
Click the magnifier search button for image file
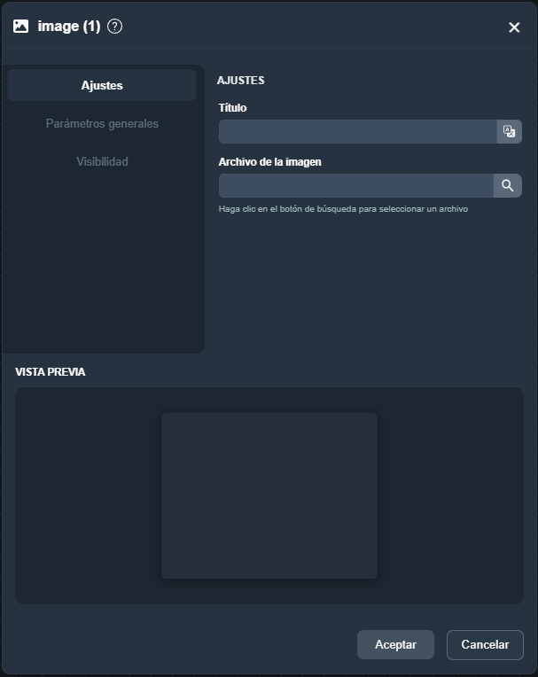pos(507,186)
